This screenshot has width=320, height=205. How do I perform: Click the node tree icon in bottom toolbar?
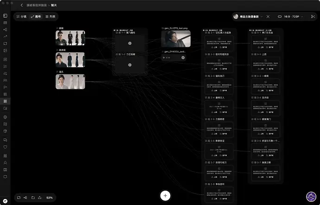26,198
